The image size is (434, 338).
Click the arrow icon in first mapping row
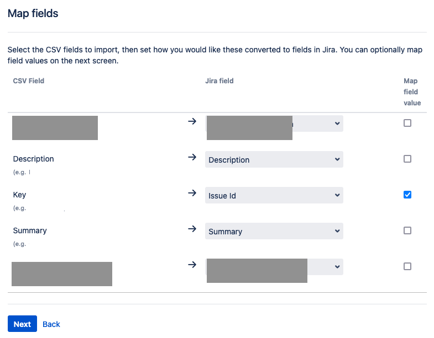pos(192,121)
